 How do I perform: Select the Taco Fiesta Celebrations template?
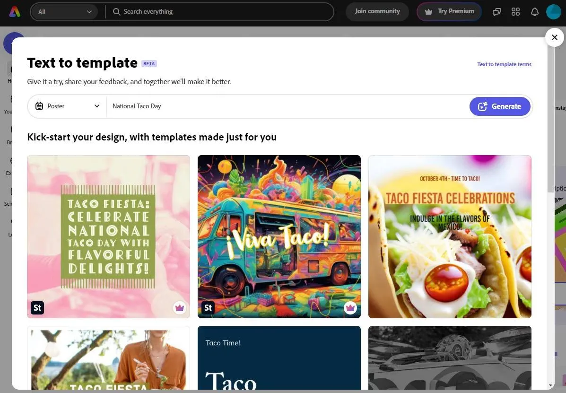click(450, 236)
